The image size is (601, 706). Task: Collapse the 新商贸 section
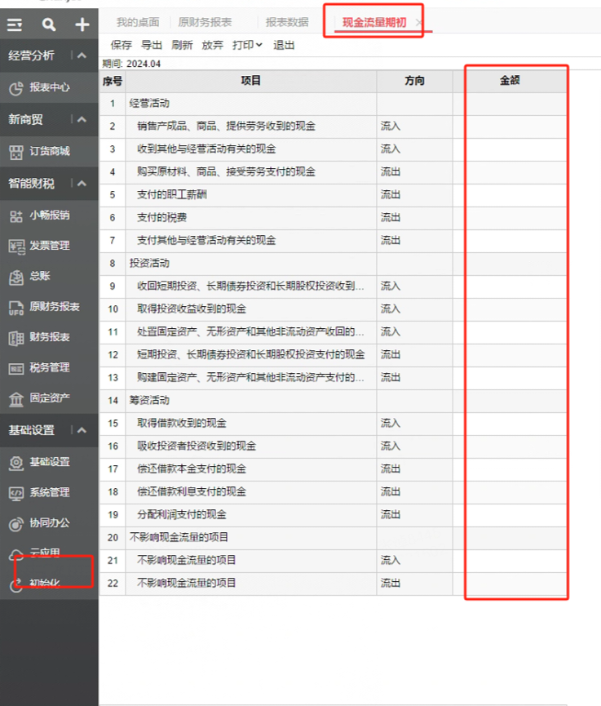[82, 119]
